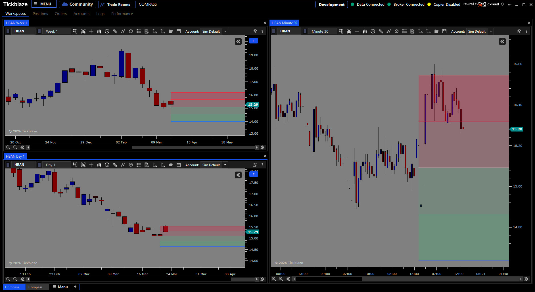Zoom in on the Minute 30 chart

pos(281,279)
